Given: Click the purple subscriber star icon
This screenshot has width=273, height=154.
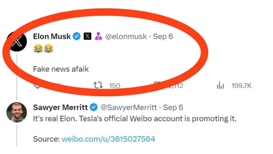Looking at the screenshot, I should [98, 36].
